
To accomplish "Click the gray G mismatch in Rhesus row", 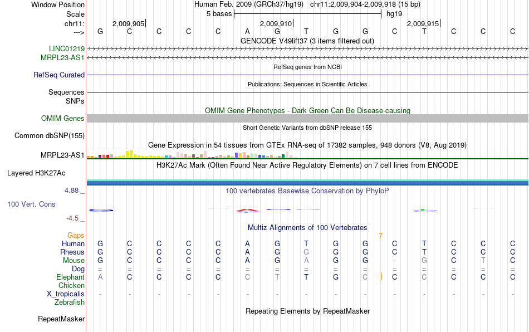I will pyautogui.click(x=306, y=252).
